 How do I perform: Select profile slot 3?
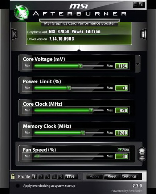pyautogui.click(x=48, y=177)
